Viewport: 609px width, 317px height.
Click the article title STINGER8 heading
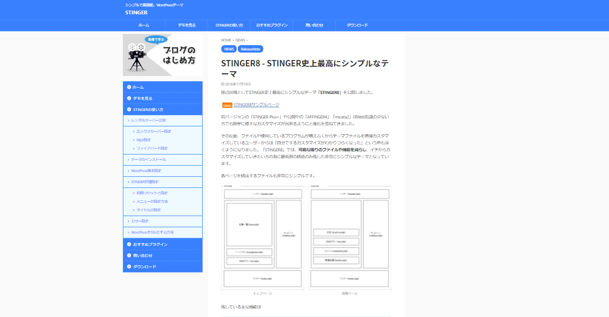coord(305,68)
